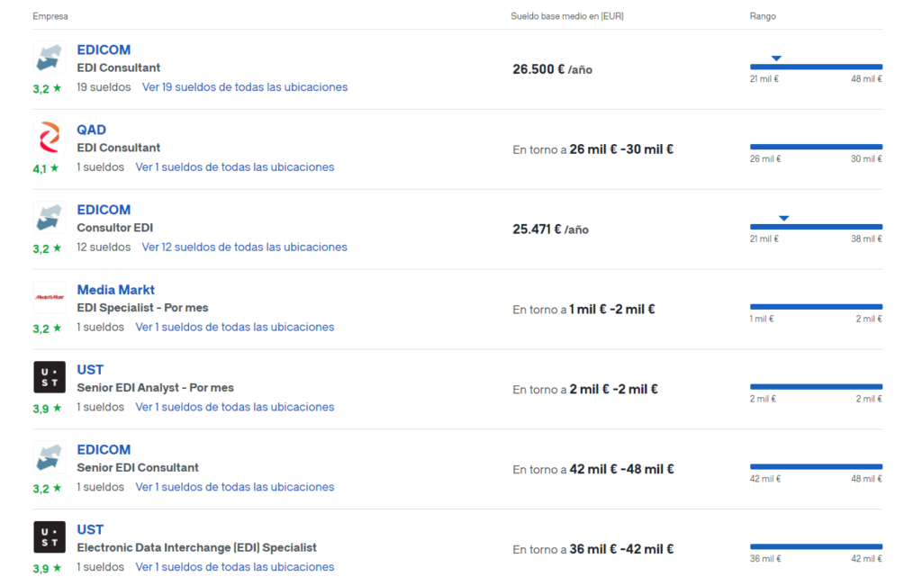Image resolution: width=922 pixels, height=586 pixels.
Task: Click 'Electronic Data Interchange (EDI) Specialist' title
Action: point(196,547)
